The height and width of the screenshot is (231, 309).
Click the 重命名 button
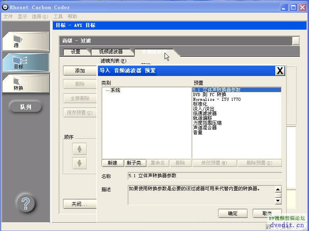pyautogui.click(x=157, y=163)
